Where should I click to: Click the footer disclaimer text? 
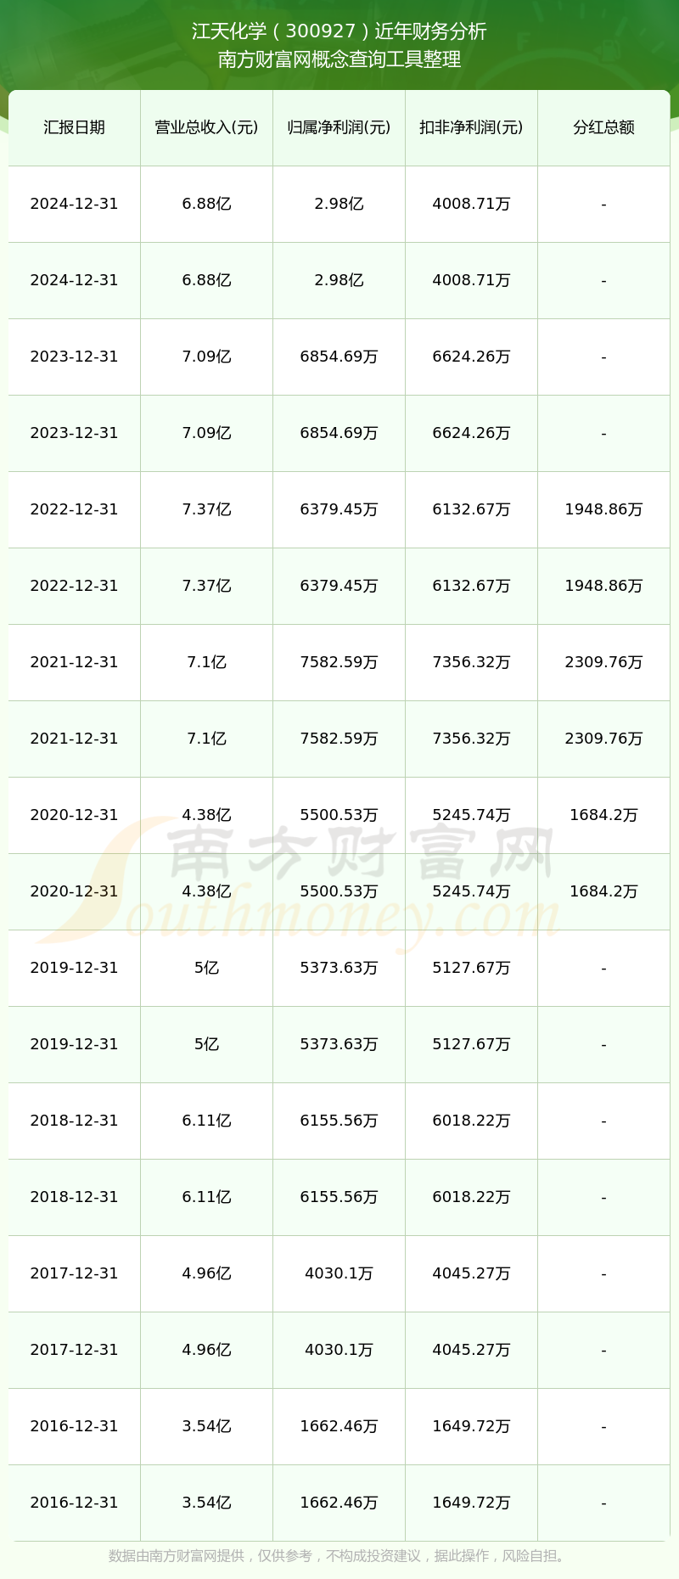coord(339,1555)
